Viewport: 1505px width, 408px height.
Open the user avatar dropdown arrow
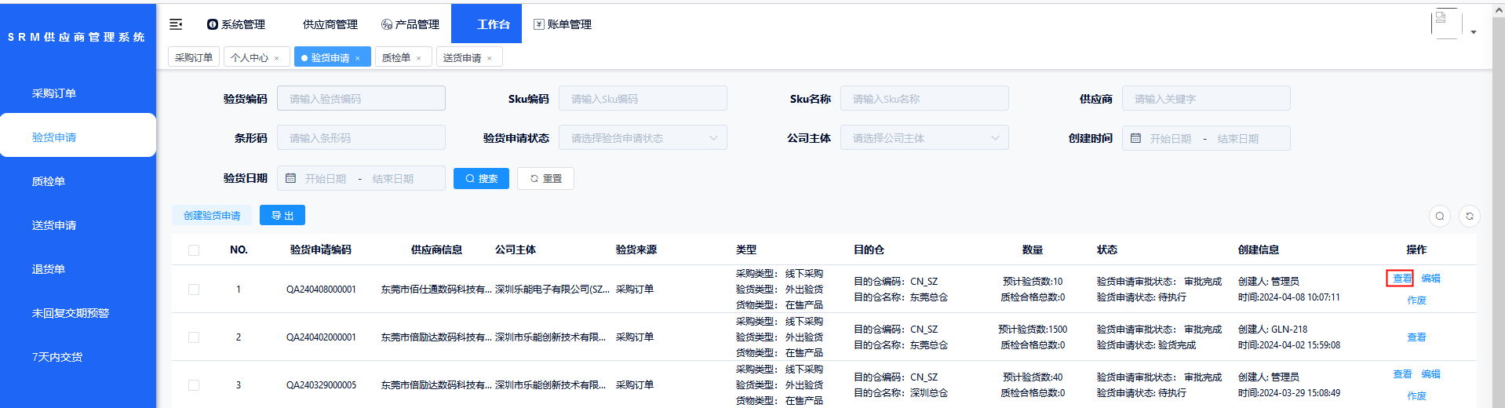click(x=1474, y=32)
